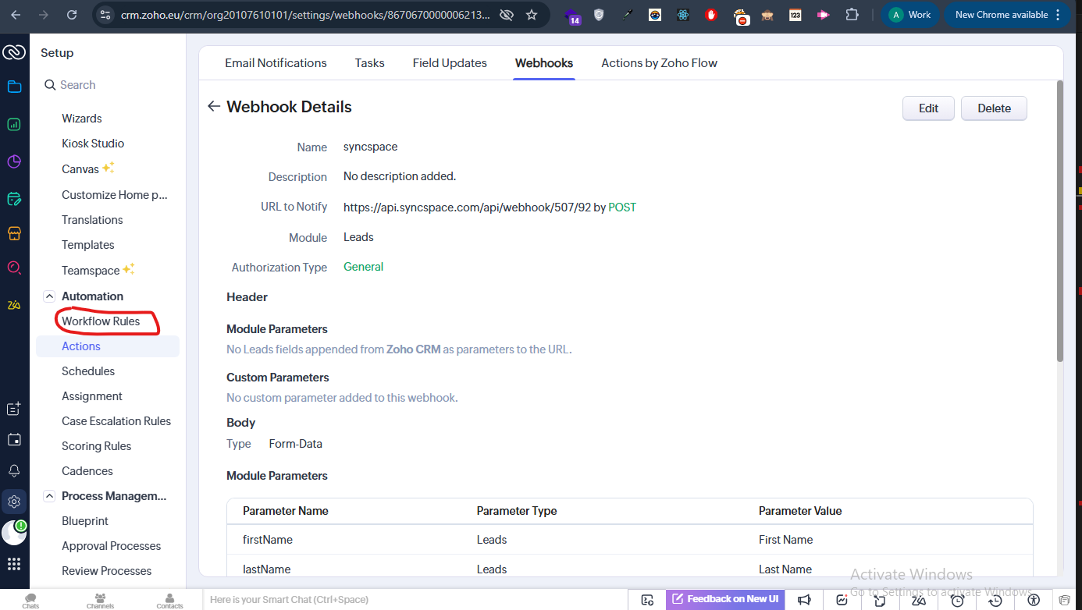Screen dimensions: 1082x610
Task: Open the app launcher grid icon
Action: pos(14,564)
